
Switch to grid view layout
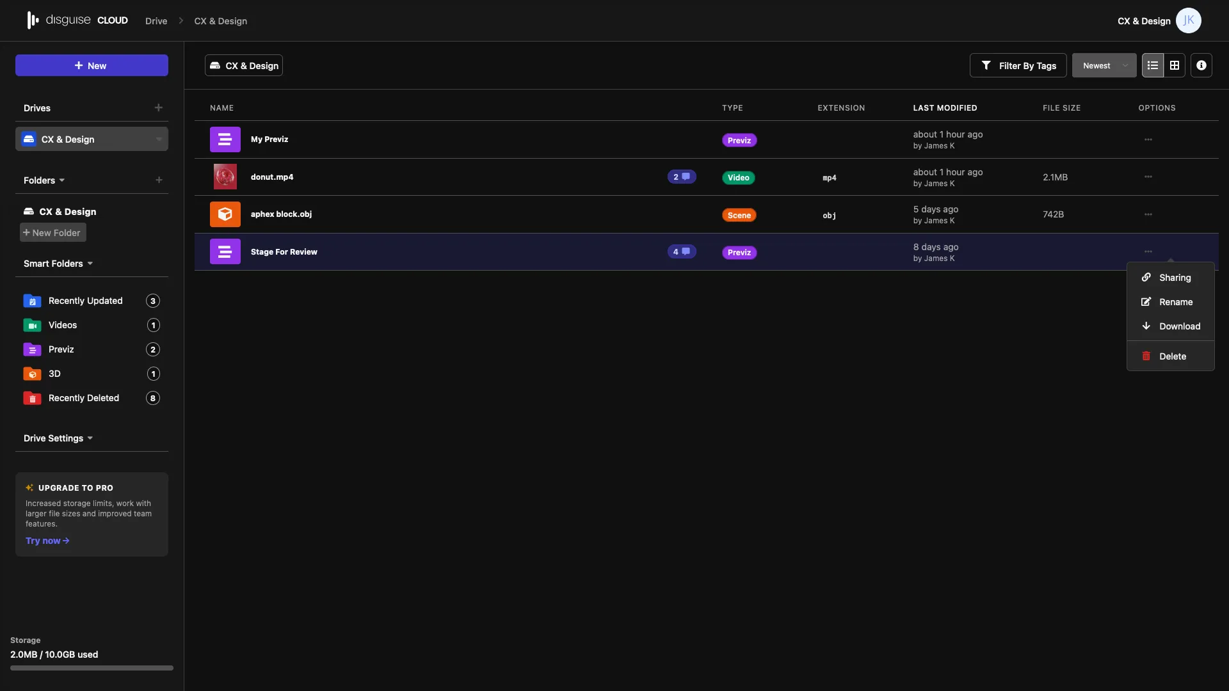1175,65
